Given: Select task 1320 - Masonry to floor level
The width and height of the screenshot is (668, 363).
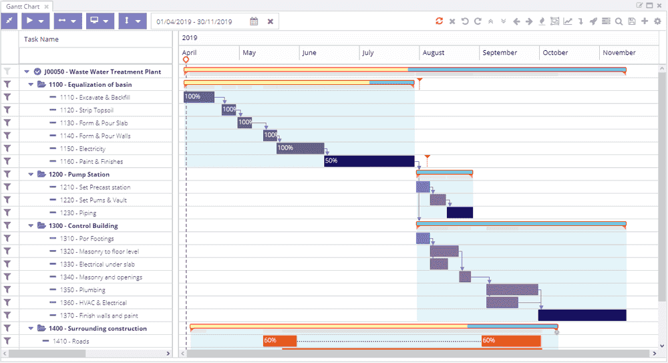Looking at the screenshot, I should [x=100, y=251].
